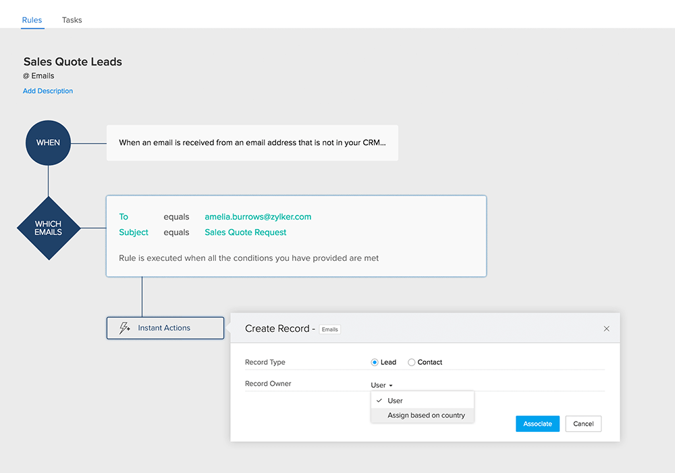Open the Tasks tab

click(x=72, y=20)
